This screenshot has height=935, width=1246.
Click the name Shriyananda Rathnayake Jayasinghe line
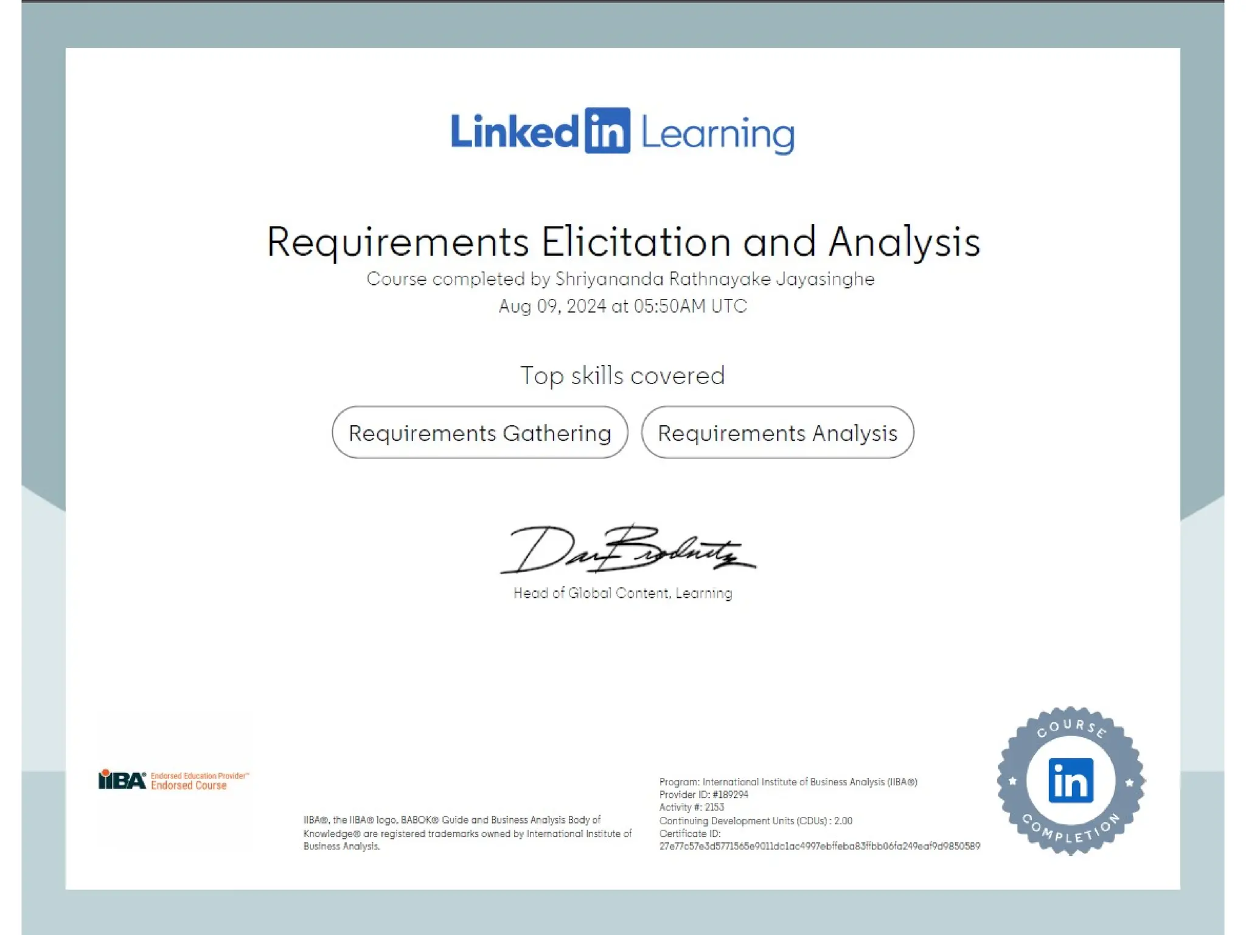pyautogui.click(x=621, y=279)
